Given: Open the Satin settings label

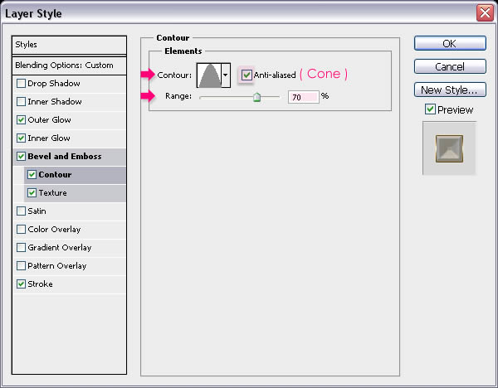Looking at the screenshot, I should [37, 211].
